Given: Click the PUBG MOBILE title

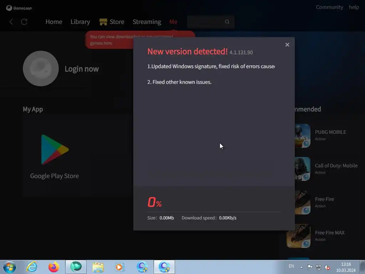Looking at the screenshot, I should pyautogui.click(x=330, y=132).
